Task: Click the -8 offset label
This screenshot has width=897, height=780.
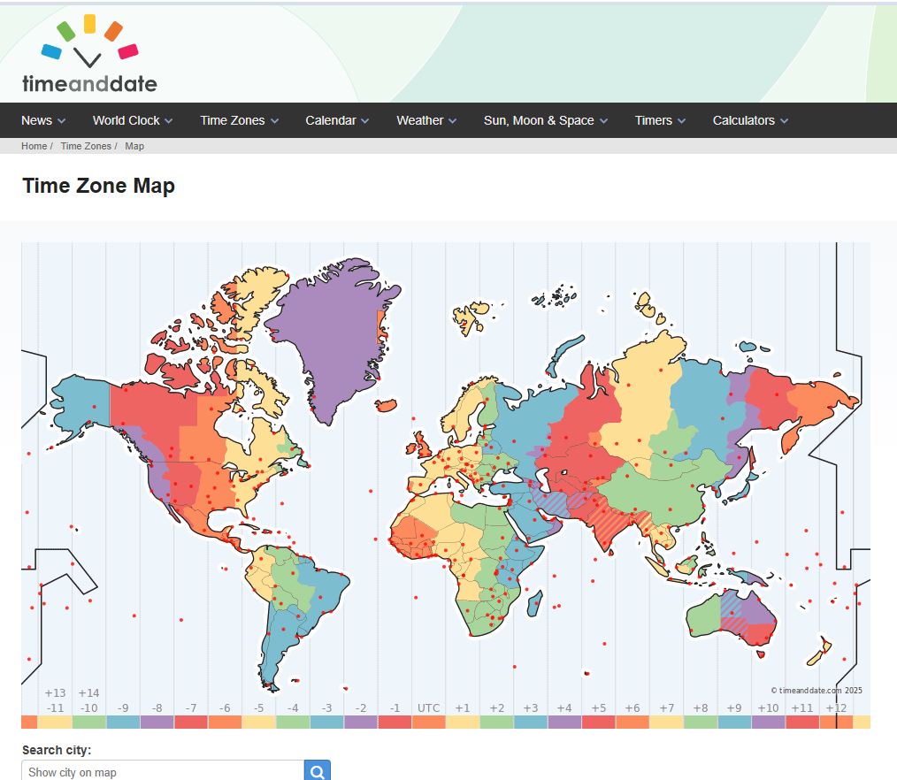Action: coord(157,708)
